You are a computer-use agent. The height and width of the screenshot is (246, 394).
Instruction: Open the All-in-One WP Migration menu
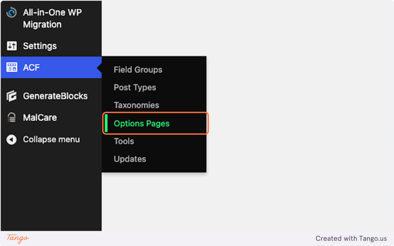pos(52,18)
